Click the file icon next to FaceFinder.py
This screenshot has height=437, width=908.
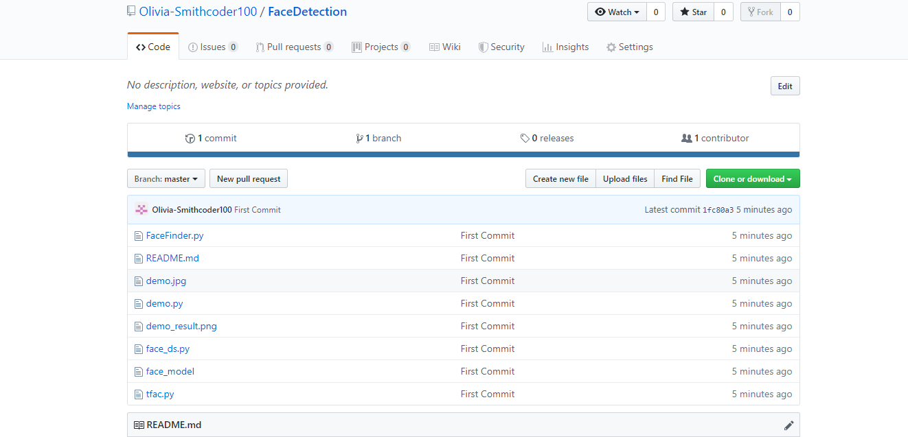pos(139,235)
